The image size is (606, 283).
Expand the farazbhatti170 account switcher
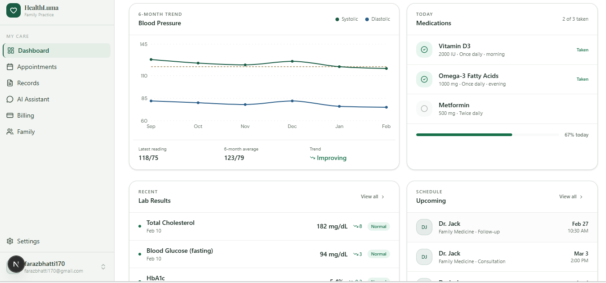click(x=103, y=267)
